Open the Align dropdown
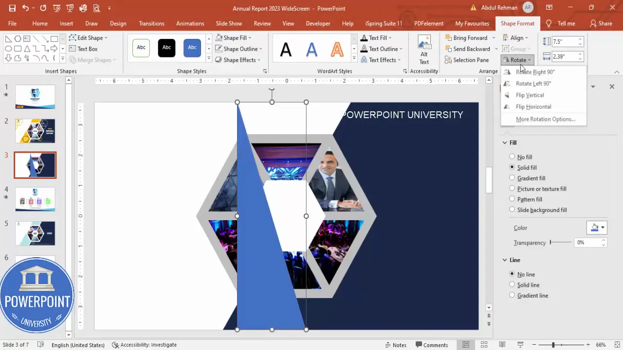623x350 pixels. 515,37
